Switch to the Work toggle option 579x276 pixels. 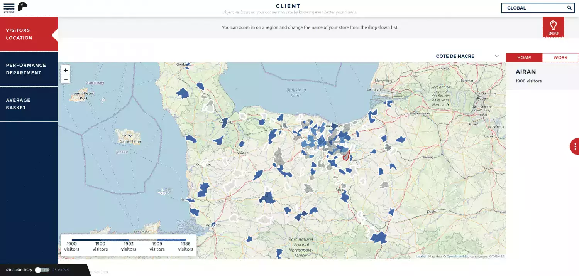[560, 57]
